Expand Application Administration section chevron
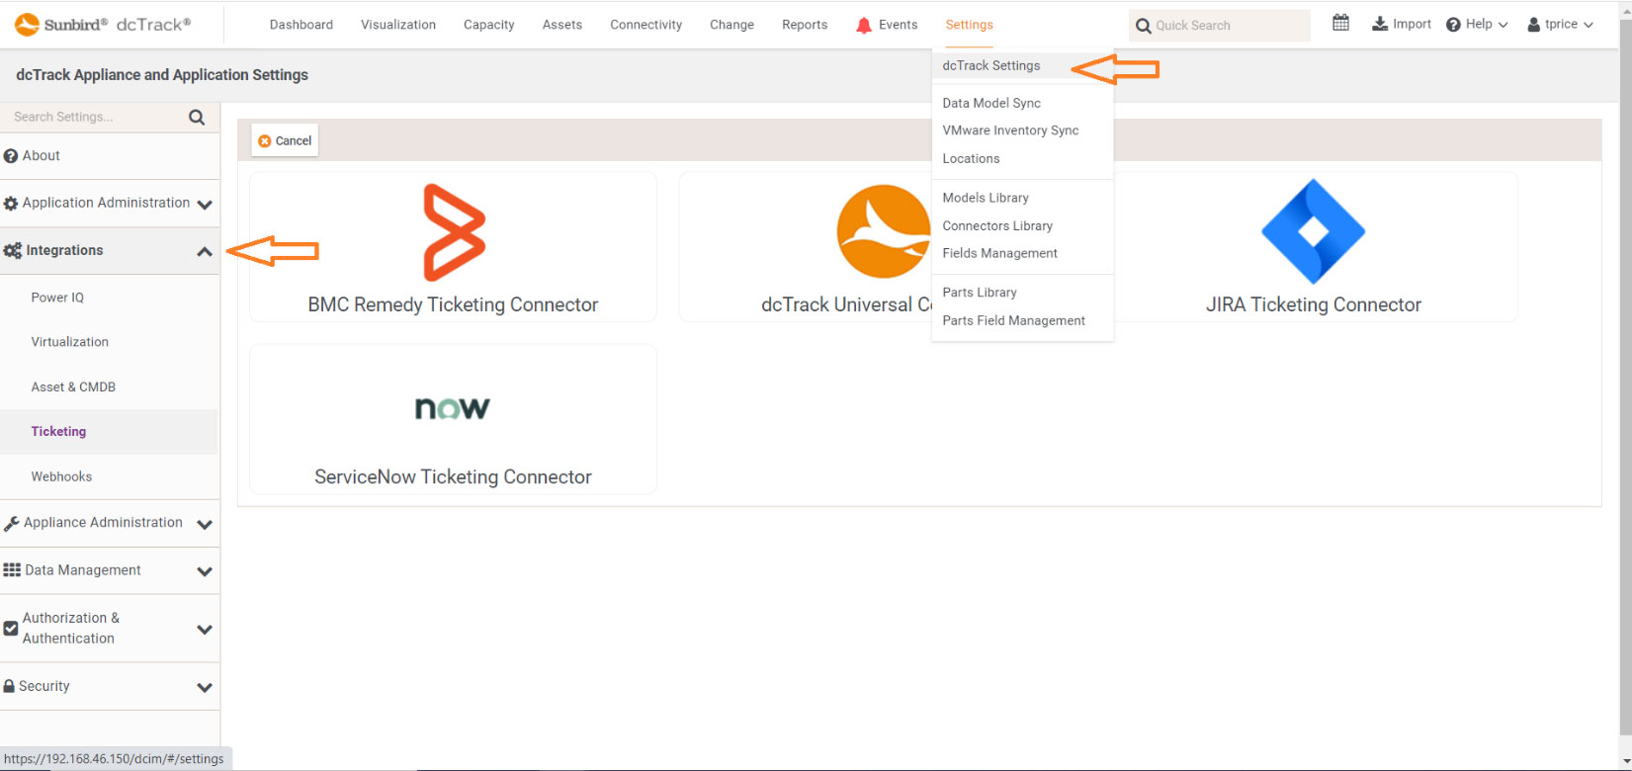The image size is (1632, 771). [205, 205]
